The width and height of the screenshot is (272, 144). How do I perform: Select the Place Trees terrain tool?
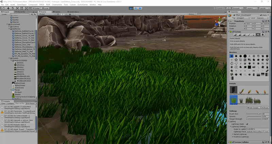(x=253, y=35)
